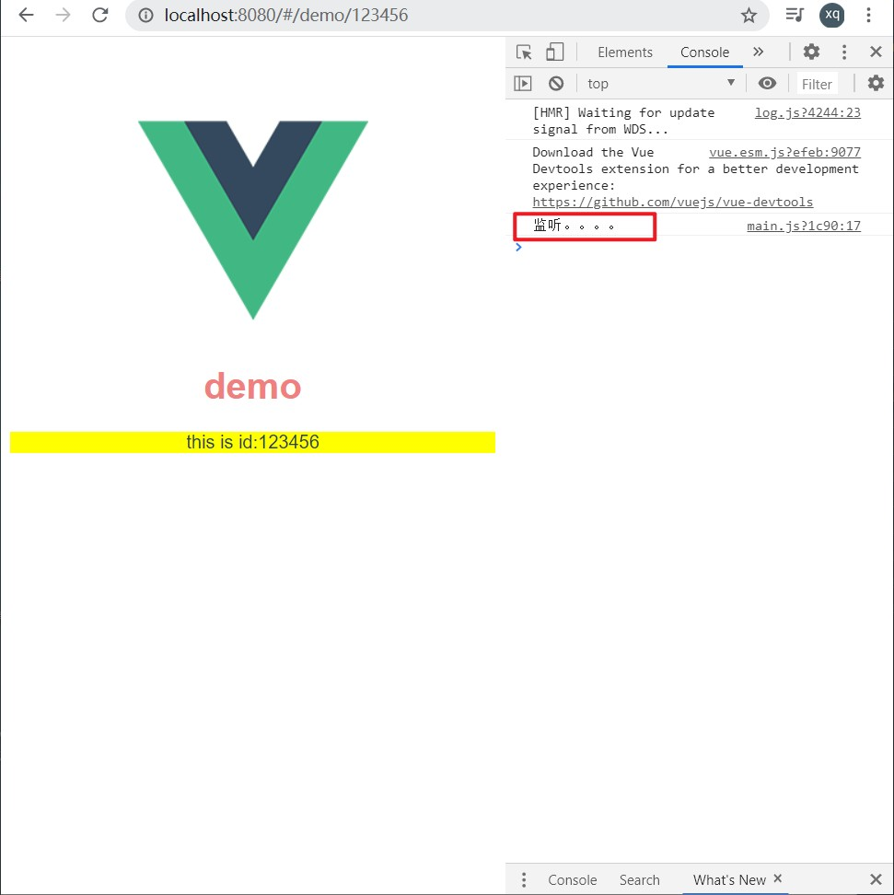This screenshot has width=894, height=895.
Task: Select the What's New drawer tab
Action: point(729,879)
